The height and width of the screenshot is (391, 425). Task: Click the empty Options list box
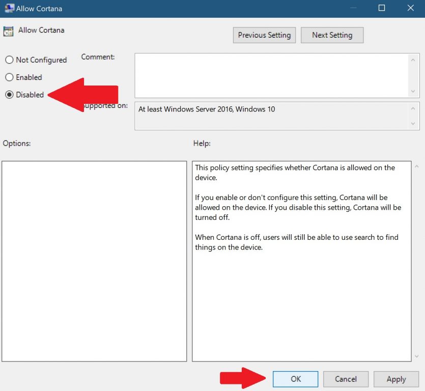pos(94,261)
